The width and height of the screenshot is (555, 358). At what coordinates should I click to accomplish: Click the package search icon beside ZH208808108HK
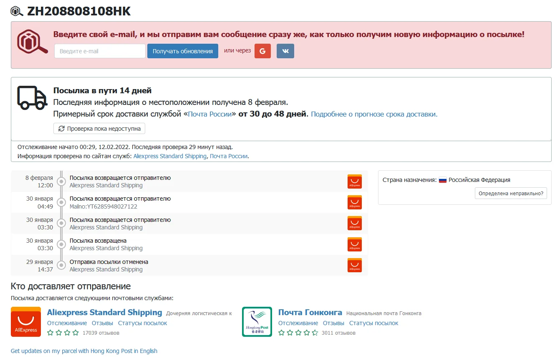click(17, 11)
